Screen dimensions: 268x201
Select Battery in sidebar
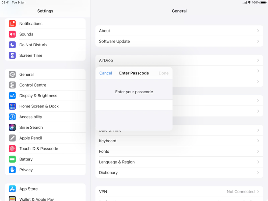point(45,159)
